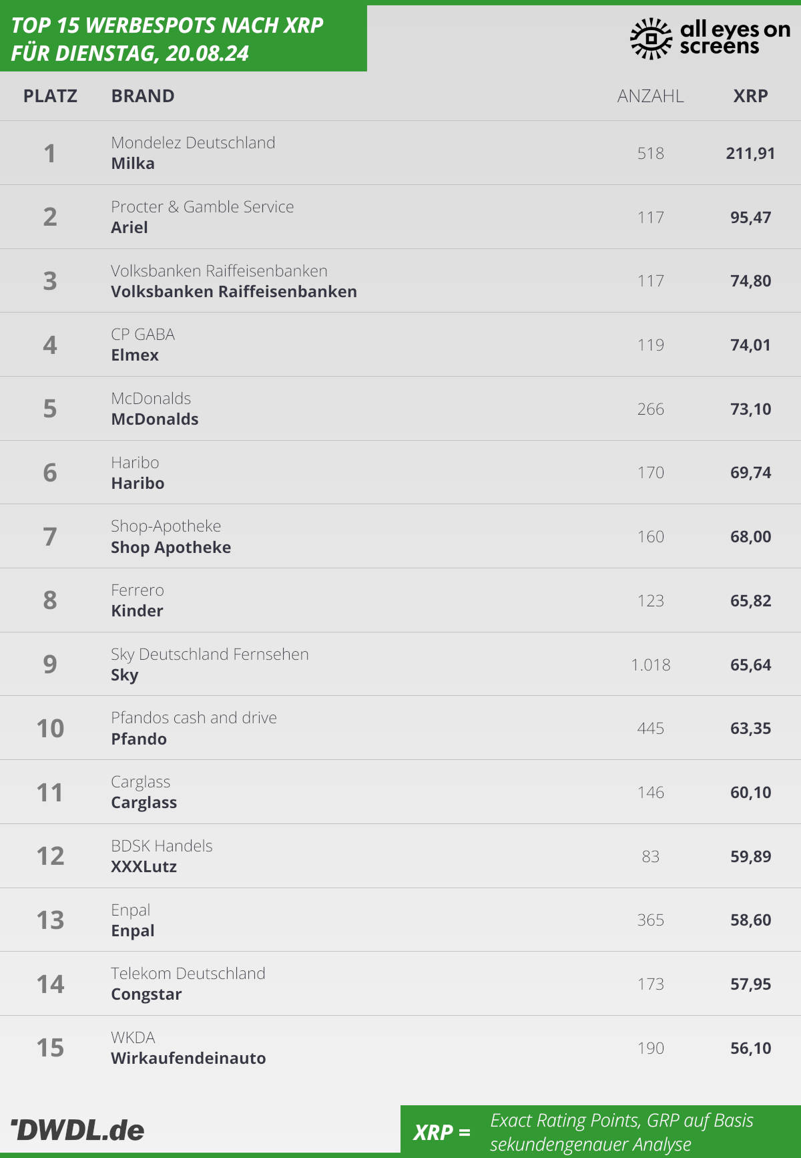The width and height of the screenshot is (801, 1158).
Task: Click Sky spot count 1.018
Action: click(x=650, y=664)
